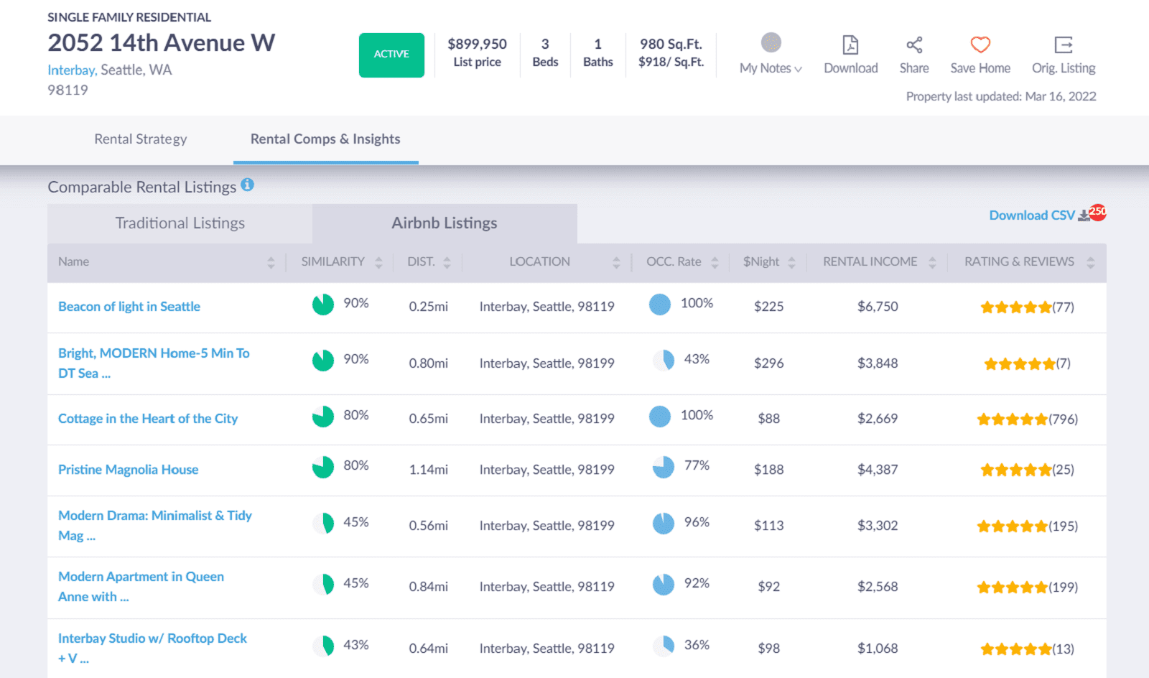Select the Airbnb Listings tab
Screen dimensions: 1149x678
pos(444,223)
